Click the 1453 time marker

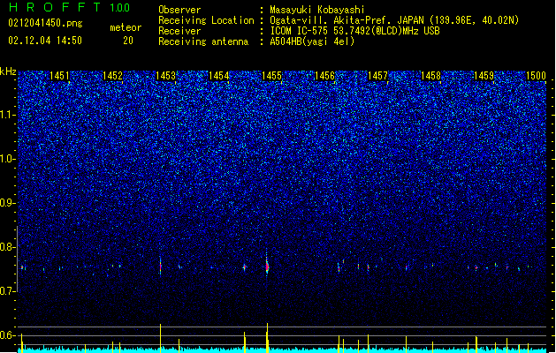165,76
